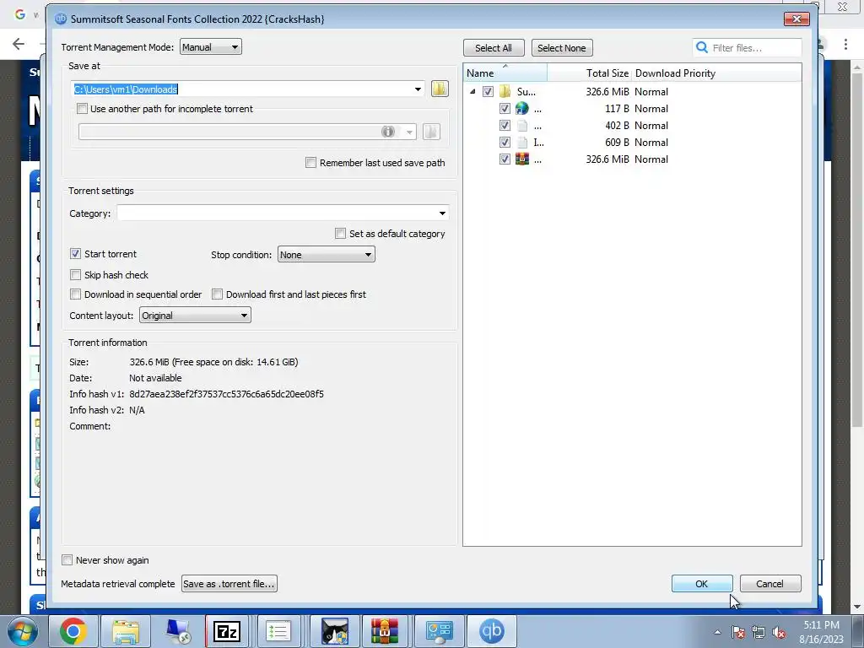The height and width of the screenshot is (648, 864).
Task: Click the browse folder icon for save path
Action: [x=440, y=89]
